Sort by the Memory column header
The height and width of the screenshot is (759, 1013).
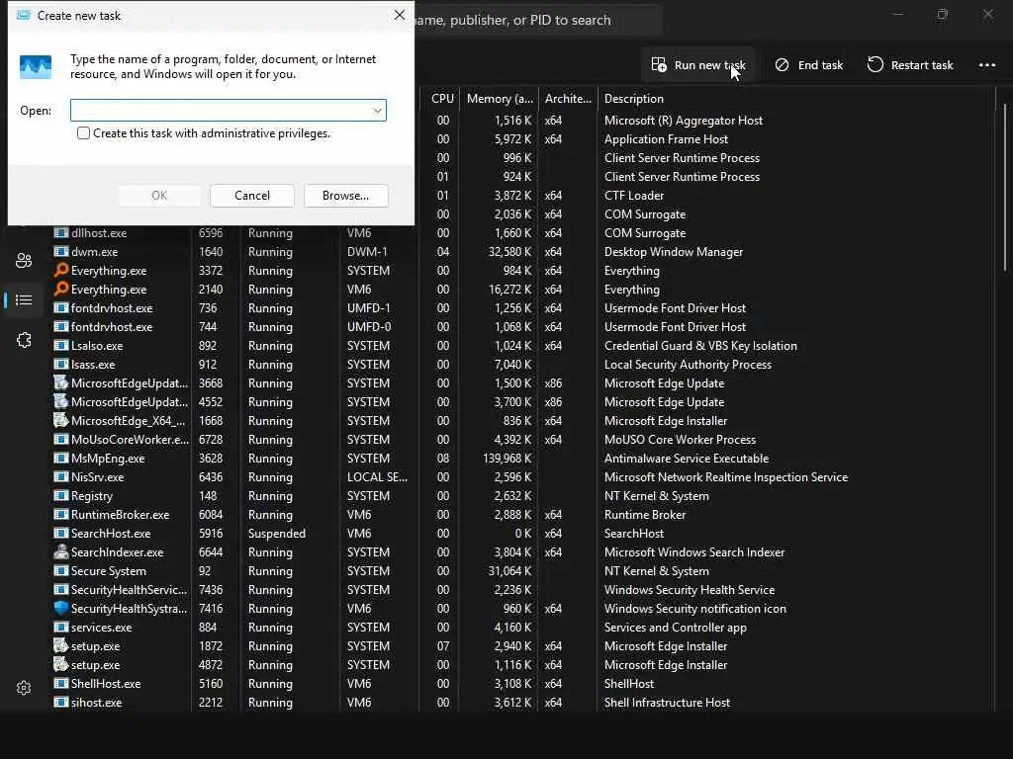500,99
